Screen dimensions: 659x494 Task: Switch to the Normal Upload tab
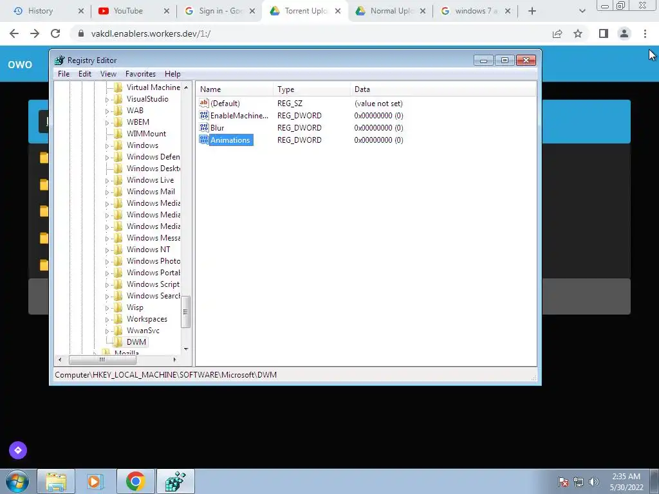pos(391,11)
